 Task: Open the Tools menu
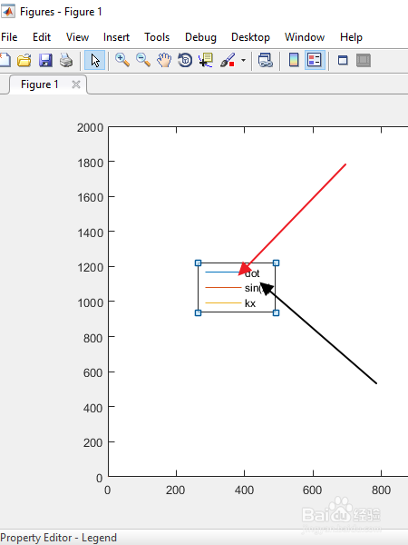click(157, 37)
